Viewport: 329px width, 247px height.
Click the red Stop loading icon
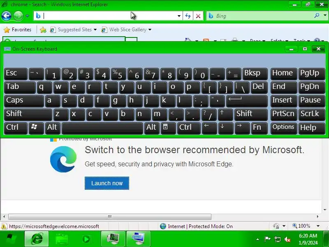click(x=198, y=16)
